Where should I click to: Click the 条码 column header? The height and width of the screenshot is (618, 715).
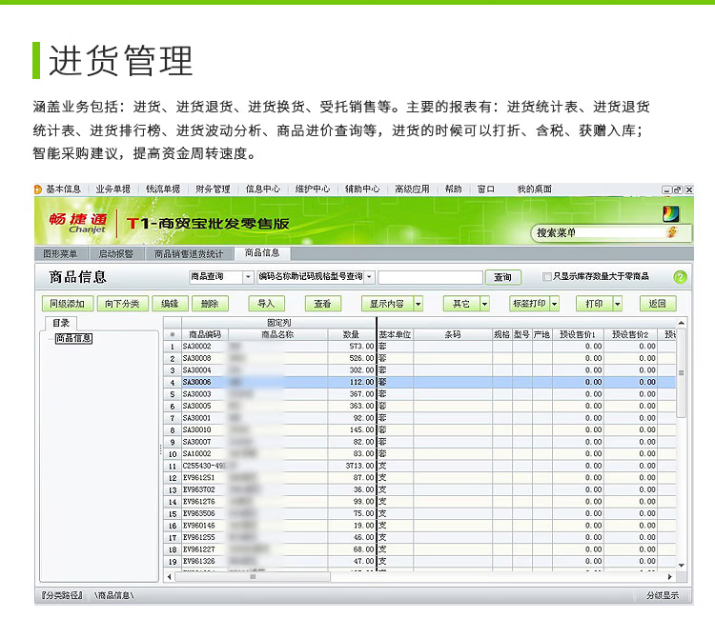[452, 334]
